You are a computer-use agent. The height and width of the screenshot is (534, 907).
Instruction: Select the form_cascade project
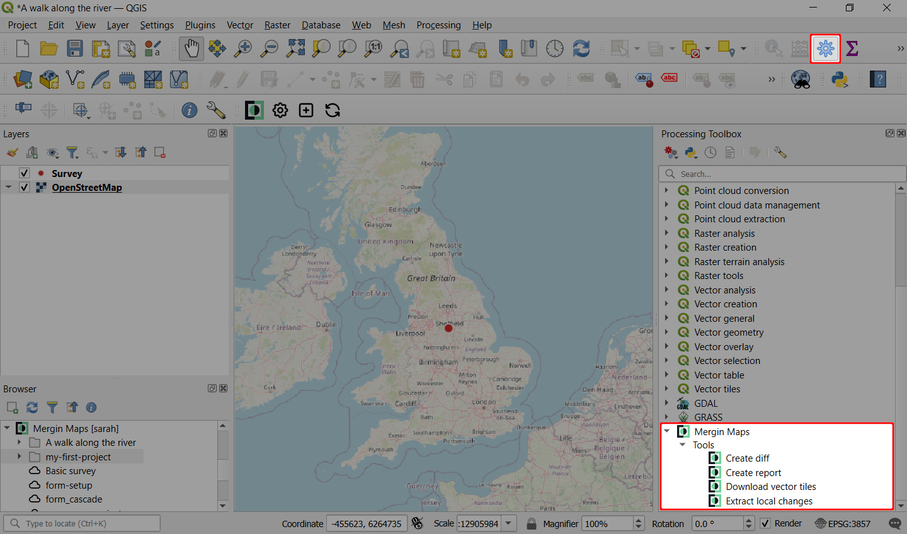pos(74,499)
